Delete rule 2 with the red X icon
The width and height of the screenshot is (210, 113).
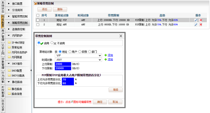201,25
